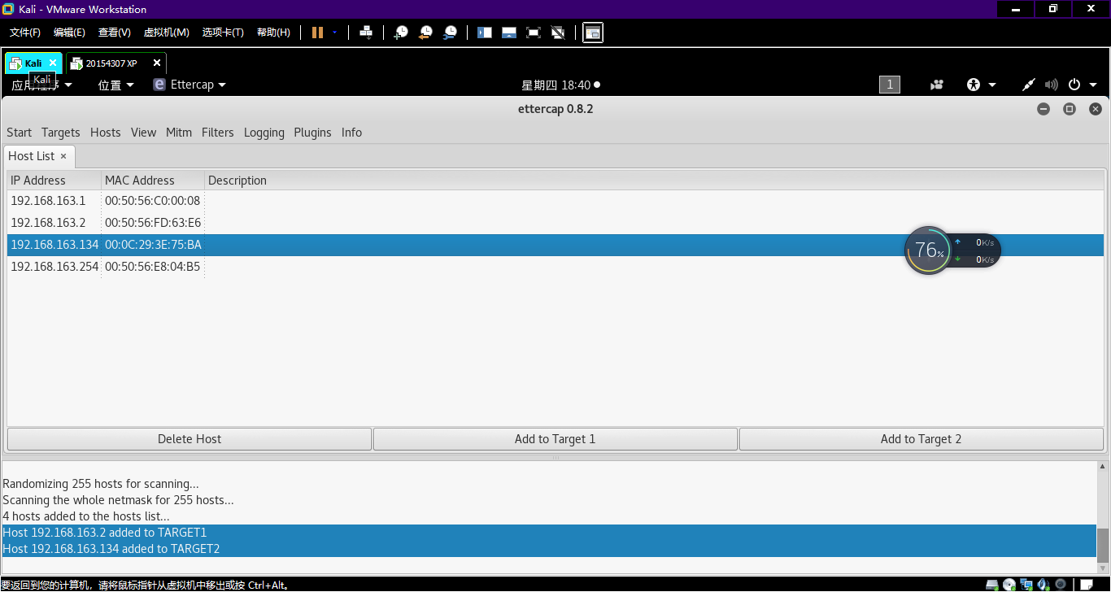Screen dimensions: 1111x592
Task: Open the accessibility menu in top panel
Action: point(981,85)
